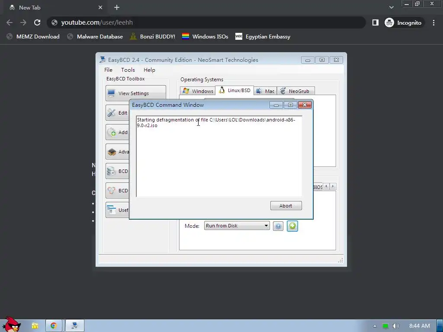Open the Egyptian Embassy bookmark

(x=263, y=37)
